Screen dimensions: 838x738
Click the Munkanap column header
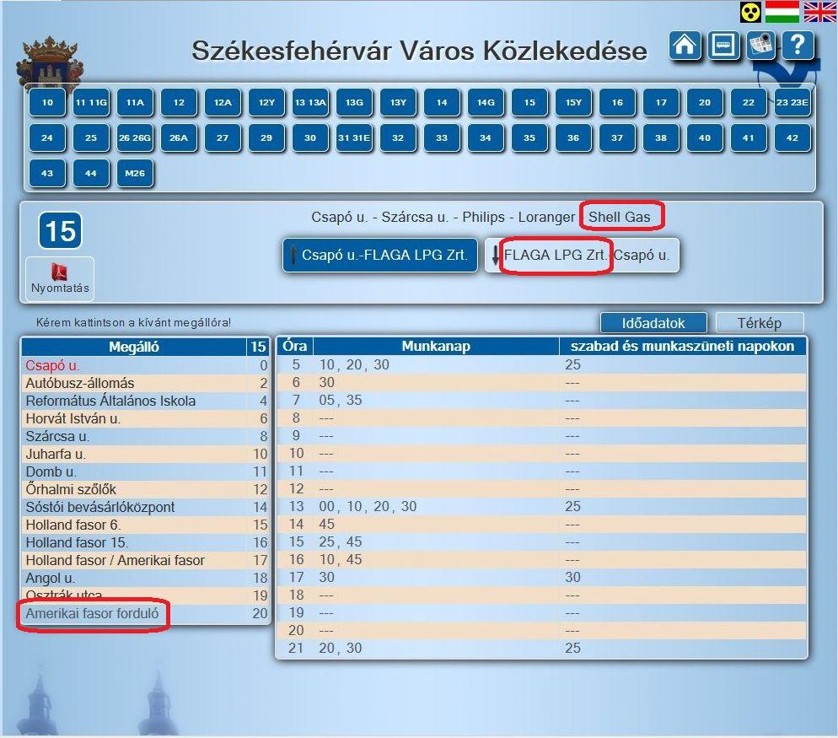click(436, 346)
